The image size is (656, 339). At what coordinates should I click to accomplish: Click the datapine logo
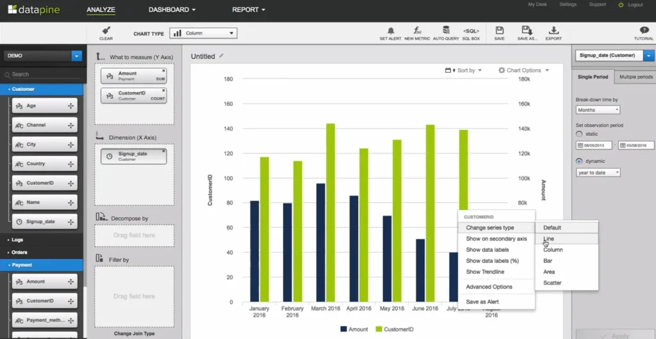click(x=33, y=9)
